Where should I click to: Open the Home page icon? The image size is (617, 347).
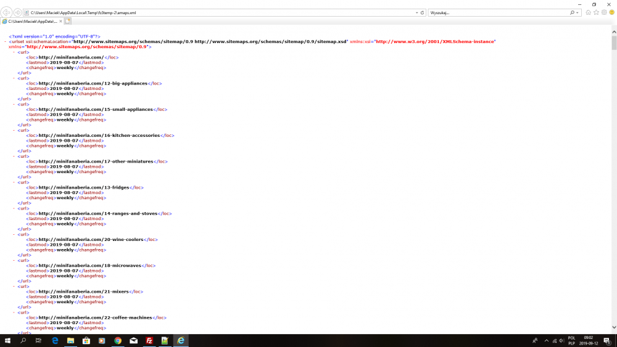point(588,12)
